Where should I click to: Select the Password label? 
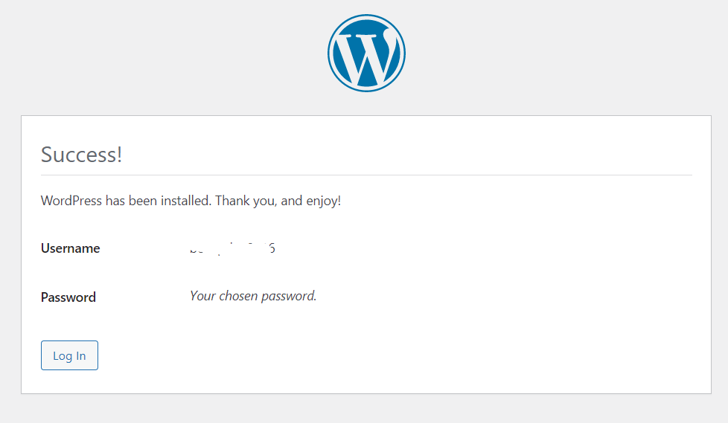coord(68,297)
